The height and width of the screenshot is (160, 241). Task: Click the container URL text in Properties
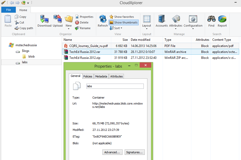[x=118, y=105]
